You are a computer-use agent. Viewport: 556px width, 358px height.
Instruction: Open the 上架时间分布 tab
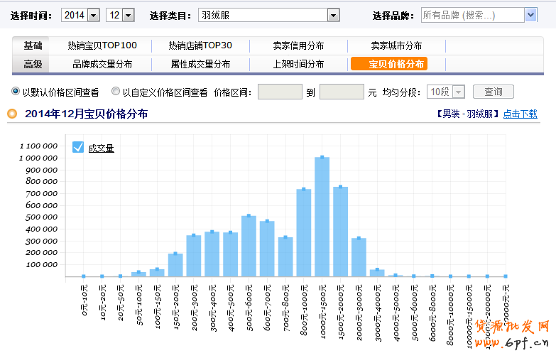click(298, 64)
